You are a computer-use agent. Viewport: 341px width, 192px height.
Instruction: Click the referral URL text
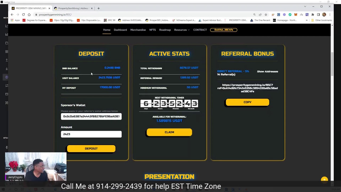point(247,88)
